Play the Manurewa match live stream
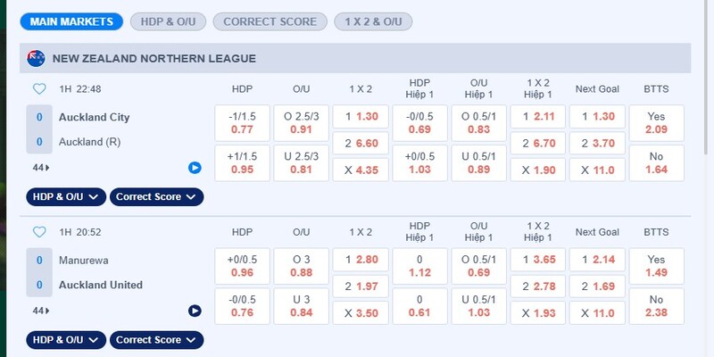 click(x=195, y=311)
